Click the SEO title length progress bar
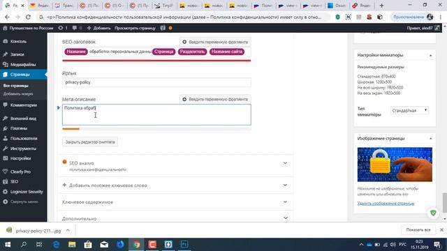 [x=156, y=61]
